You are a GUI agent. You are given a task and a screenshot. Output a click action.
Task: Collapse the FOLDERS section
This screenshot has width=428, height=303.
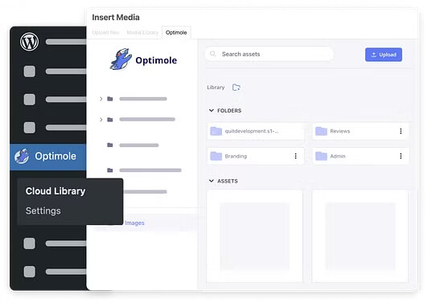[x=212, y=110]
